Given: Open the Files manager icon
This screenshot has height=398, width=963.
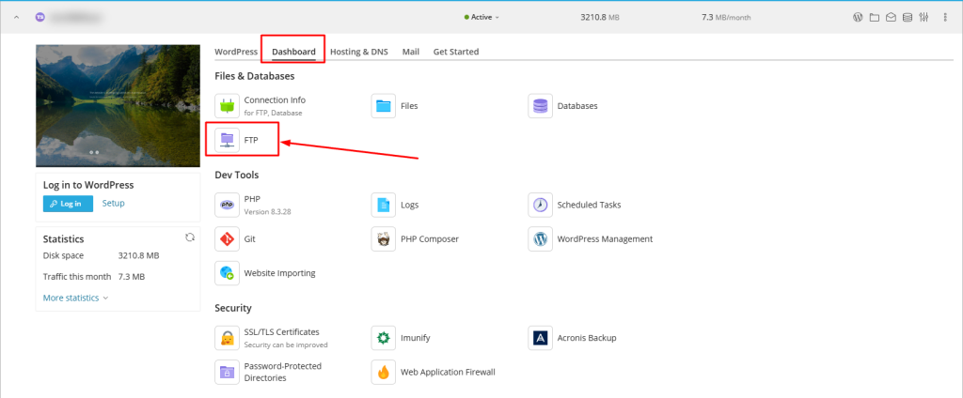Looking at the screenshot, I should click(383, 106).
